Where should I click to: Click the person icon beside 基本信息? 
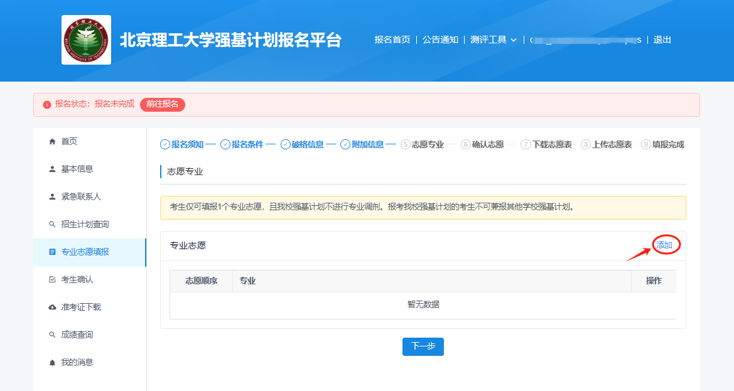53,169
